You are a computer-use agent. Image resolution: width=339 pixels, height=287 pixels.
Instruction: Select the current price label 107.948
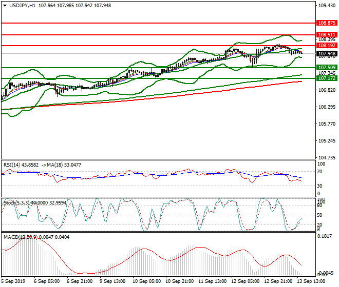(327, 53)
